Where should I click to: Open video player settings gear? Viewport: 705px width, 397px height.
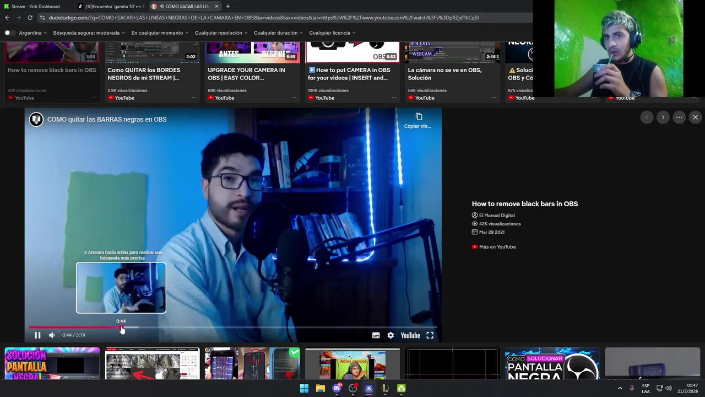(391, 335)
